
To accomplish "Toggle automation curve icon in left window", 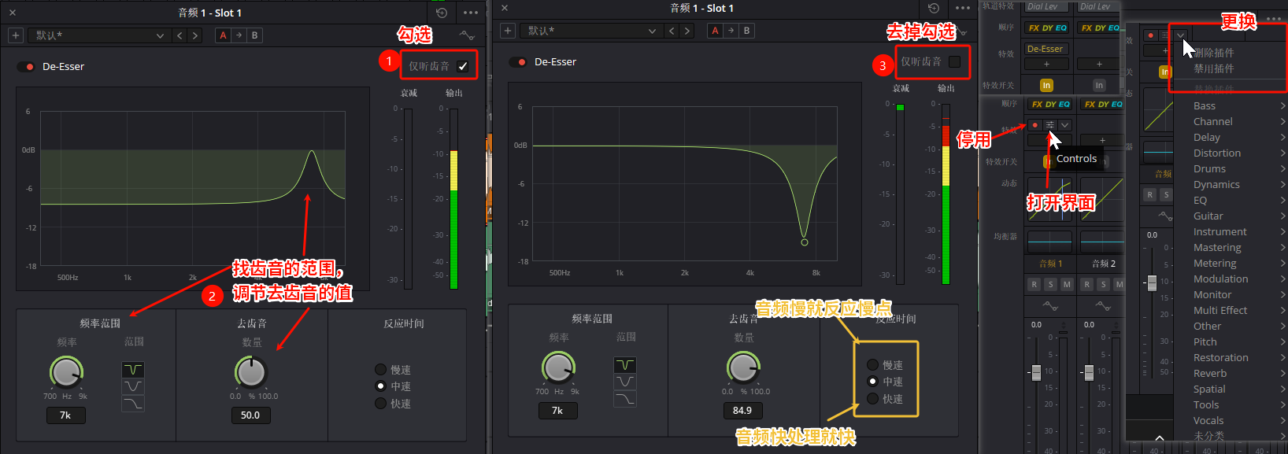I will pyautogui.click(x=467, y=35).
